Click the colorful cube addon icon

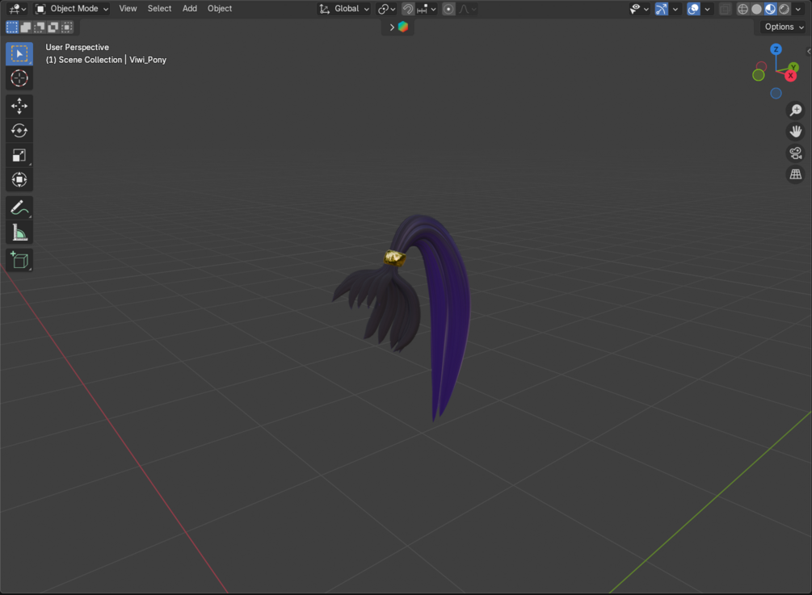tap(403, 27)
